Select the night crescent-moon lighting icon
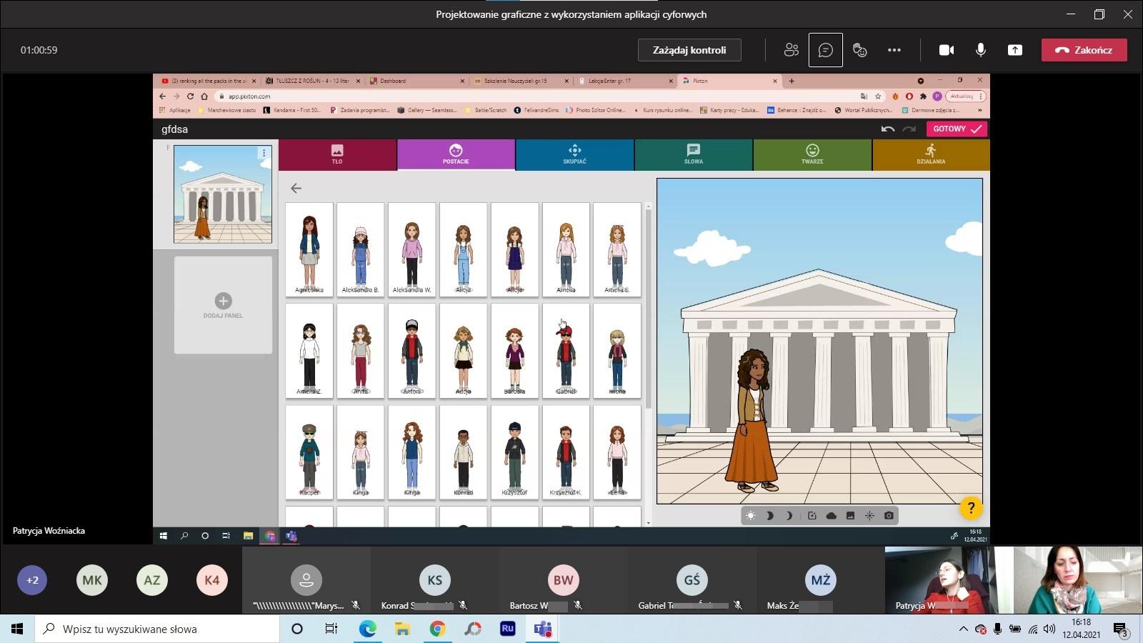This screenshot has width=1143, height=643. tap(789, 516)
